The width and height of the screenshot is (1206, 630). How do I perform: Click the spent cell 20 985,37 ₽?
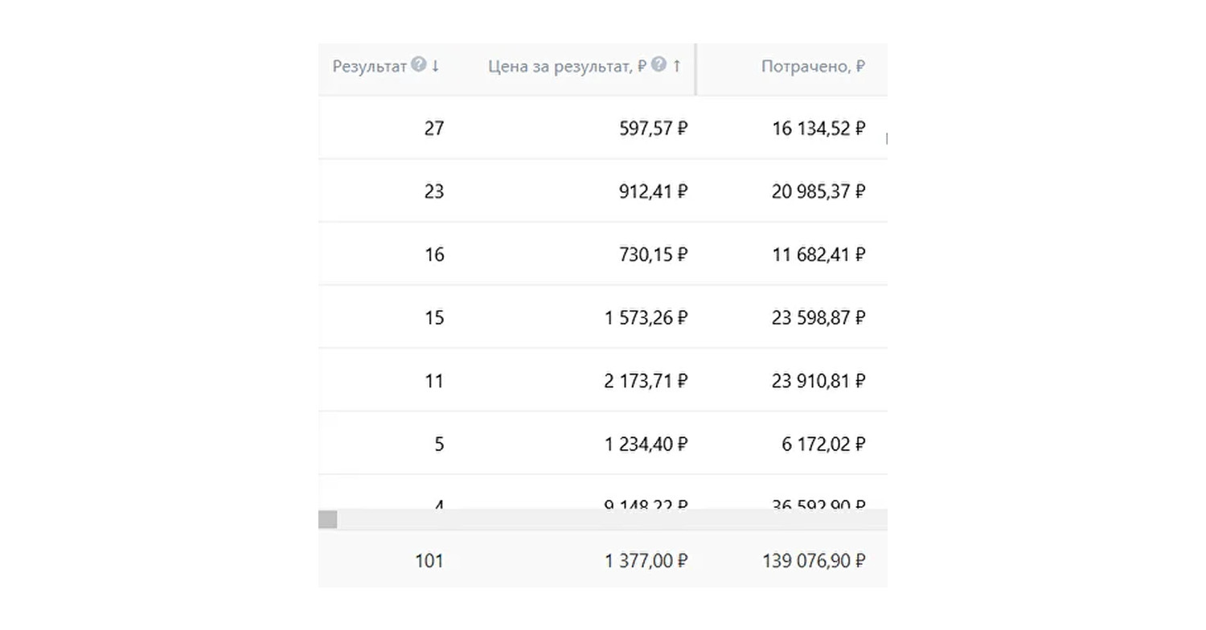click(x=818, y=191)
